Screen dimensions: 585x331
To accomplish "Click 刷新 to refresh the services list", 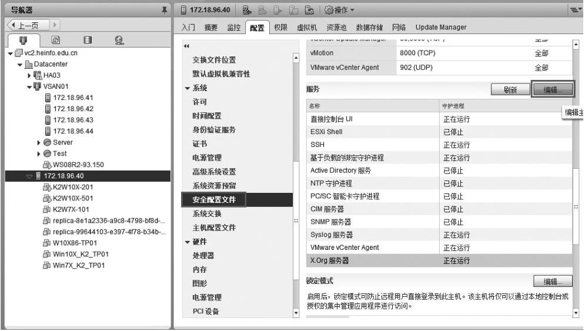I will [510, 89].
